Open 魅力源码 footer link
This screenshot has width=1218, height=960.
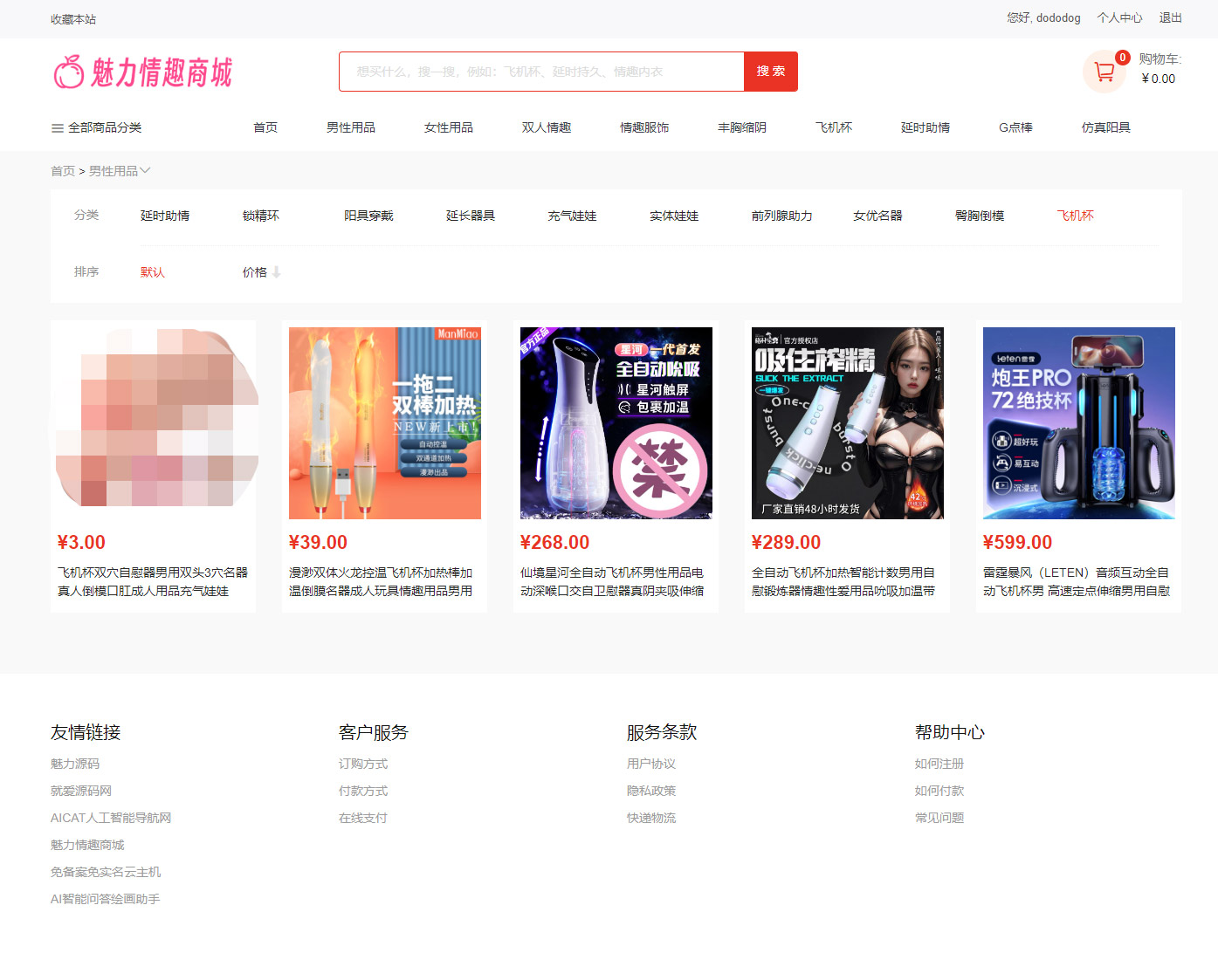[x=75, y=764]
